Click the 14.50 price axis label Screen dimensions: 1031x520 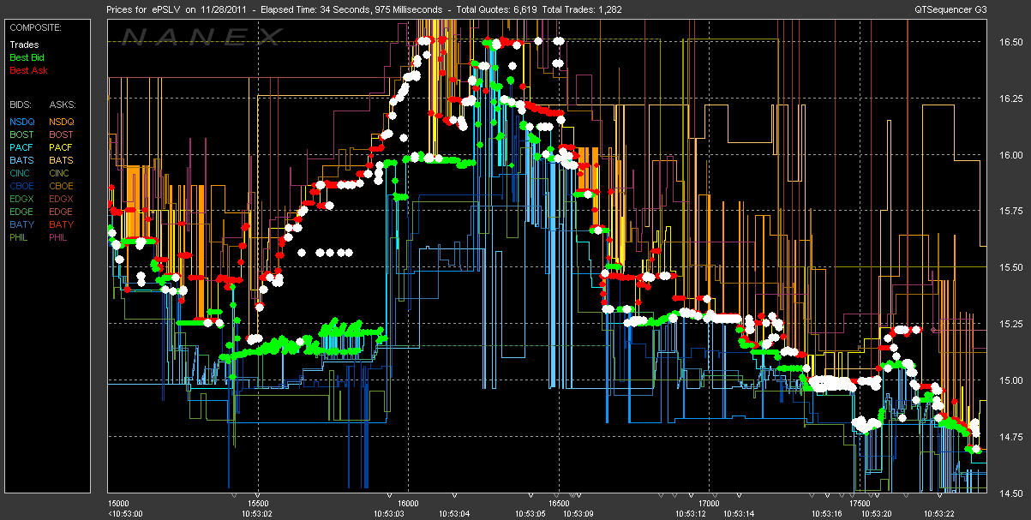(x=1010, y=493)
